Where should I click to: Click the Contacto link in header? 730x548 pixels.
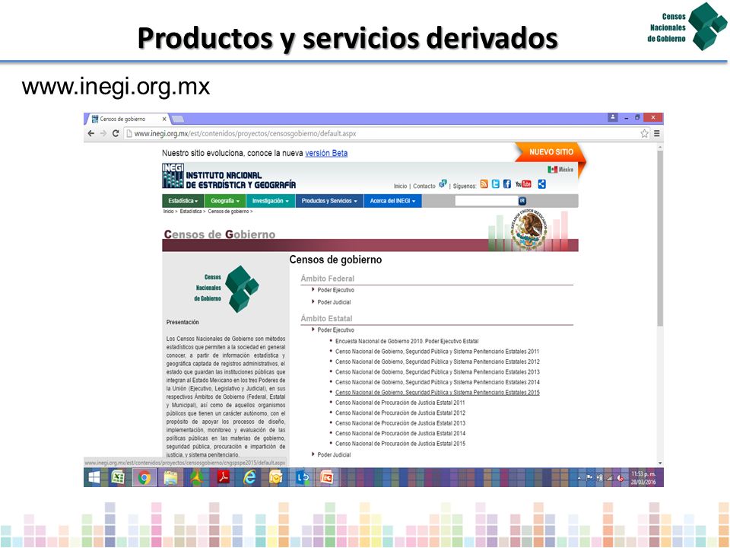click(x=424, y=186)
